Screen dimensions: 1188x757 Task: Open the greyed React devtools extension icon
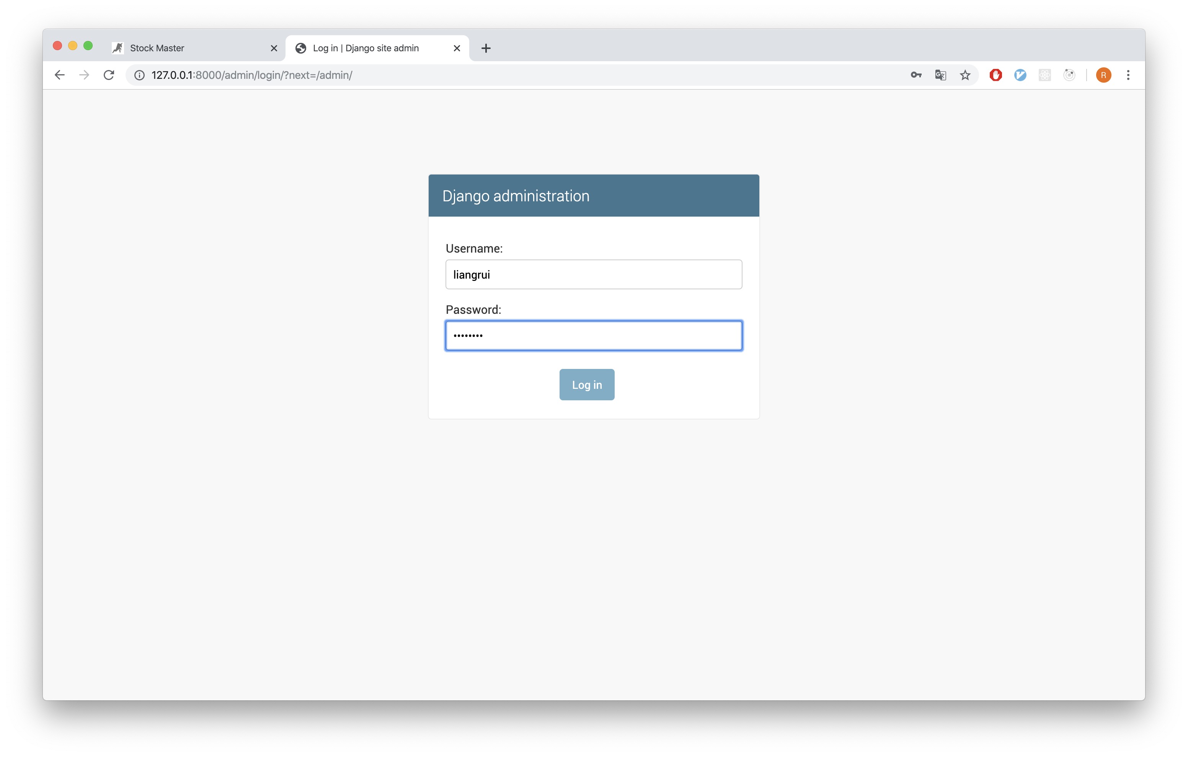pyautogui.click(x=1044, y=75)
